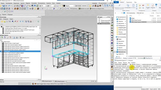Image resolution: width=161 pixels, height=90 pixels.
Task: Select Шкаф навесной вертикальная 1 дверь левый row
Action: pyautogui.click(x=15, y=66)
